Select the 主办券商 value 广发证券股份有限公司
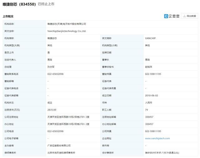This screenshot has width=200, height=158. coord(59,146)
